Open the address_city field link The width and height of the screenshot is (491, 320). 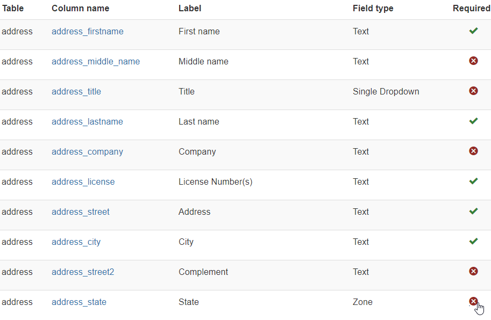coord(76,242)
